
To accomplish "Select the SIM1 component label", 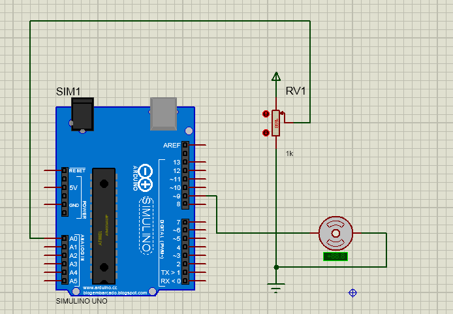I will (x=68, y=91).
